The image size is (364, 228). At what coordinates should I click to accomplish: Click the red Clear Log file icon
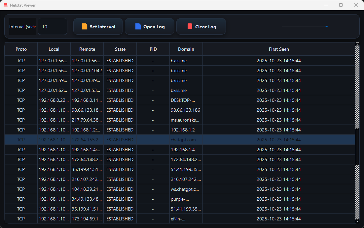[190, 27]
